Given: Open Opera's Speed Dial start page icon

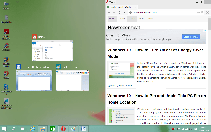Looking at the screenshot, I should pos(125,13).
